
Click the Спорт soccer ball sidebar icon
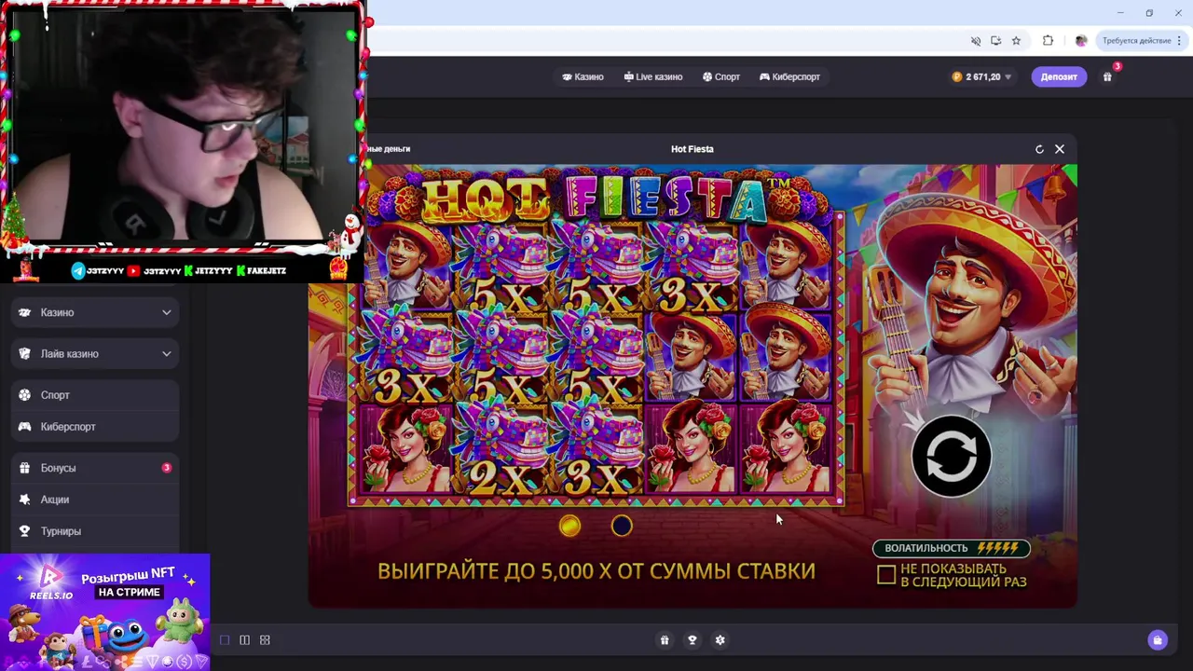(25, 395)
